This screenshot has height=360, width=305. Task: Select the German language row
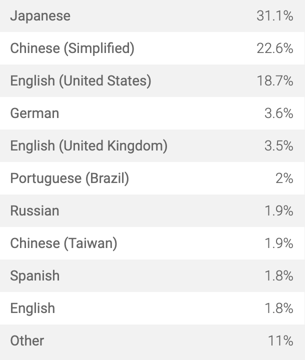(x=152, y=113)
